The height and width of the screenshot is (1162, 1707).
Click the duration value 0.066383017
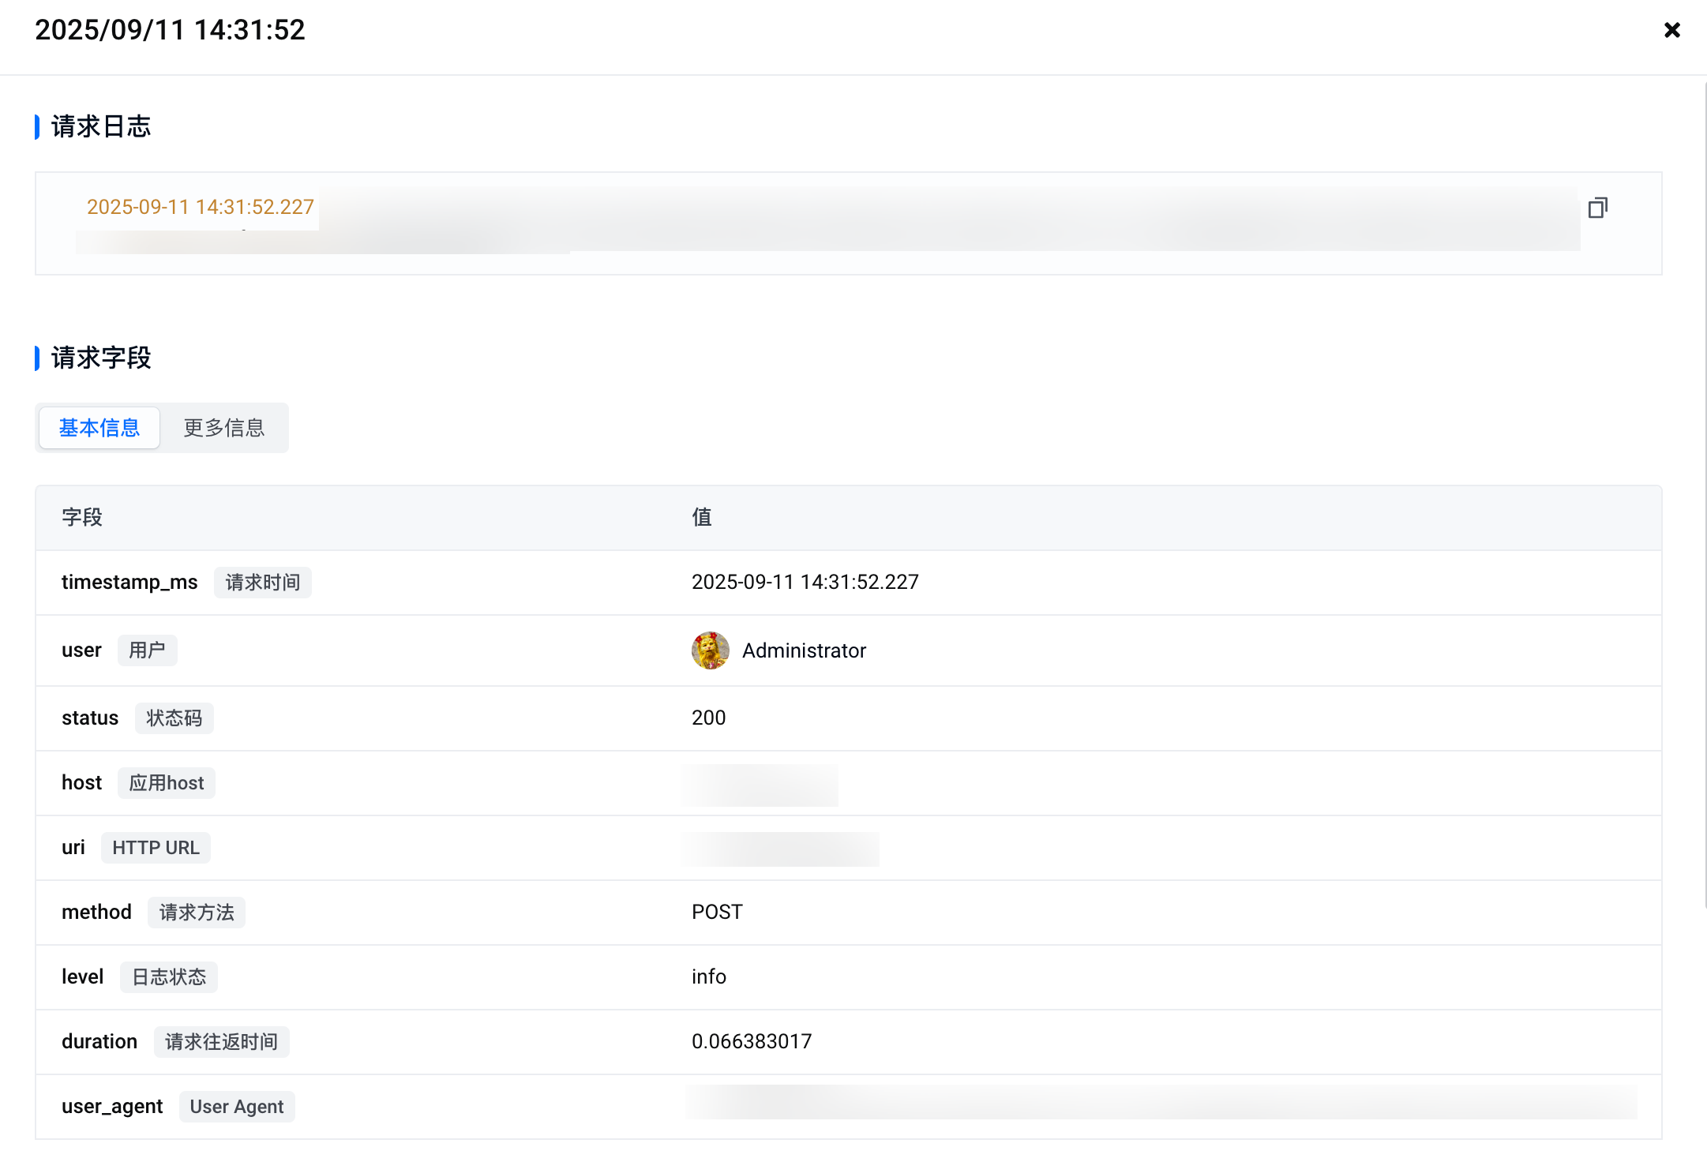751,1041
